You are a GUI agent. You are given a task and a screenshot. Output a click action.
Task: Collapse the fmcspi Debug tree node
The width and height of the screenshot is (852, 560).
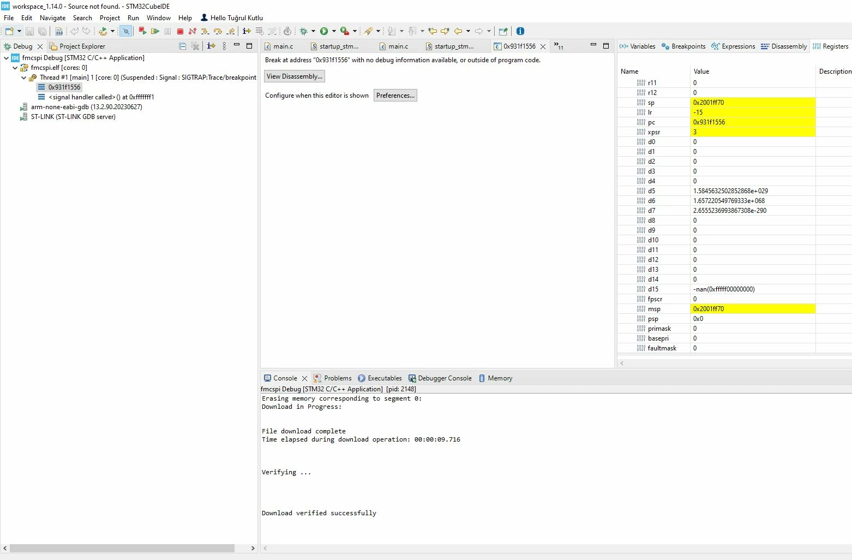click(x=6, y=58)
